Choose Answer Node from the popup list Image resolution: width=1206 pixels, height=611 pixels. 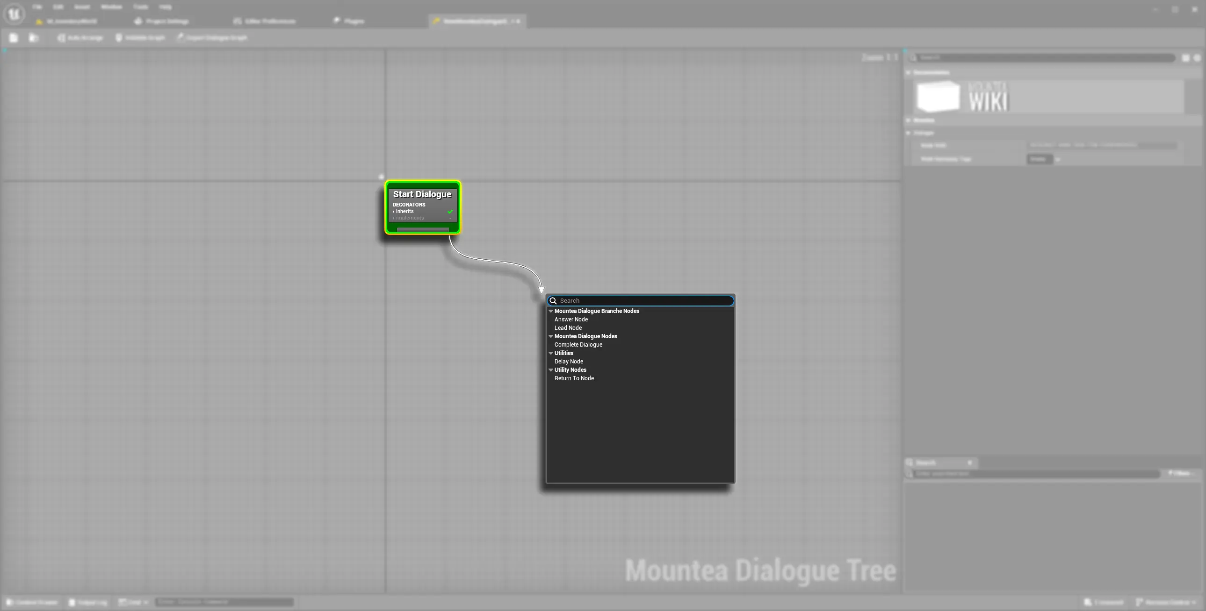pyautogui.click(x=571, y=320)
